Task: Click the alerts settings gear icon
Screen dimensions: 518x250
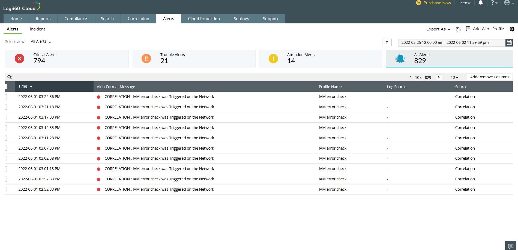Action: coord(512,29)
